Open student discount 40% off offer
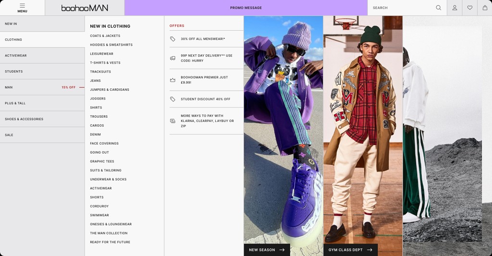 (x=207, y=99)
